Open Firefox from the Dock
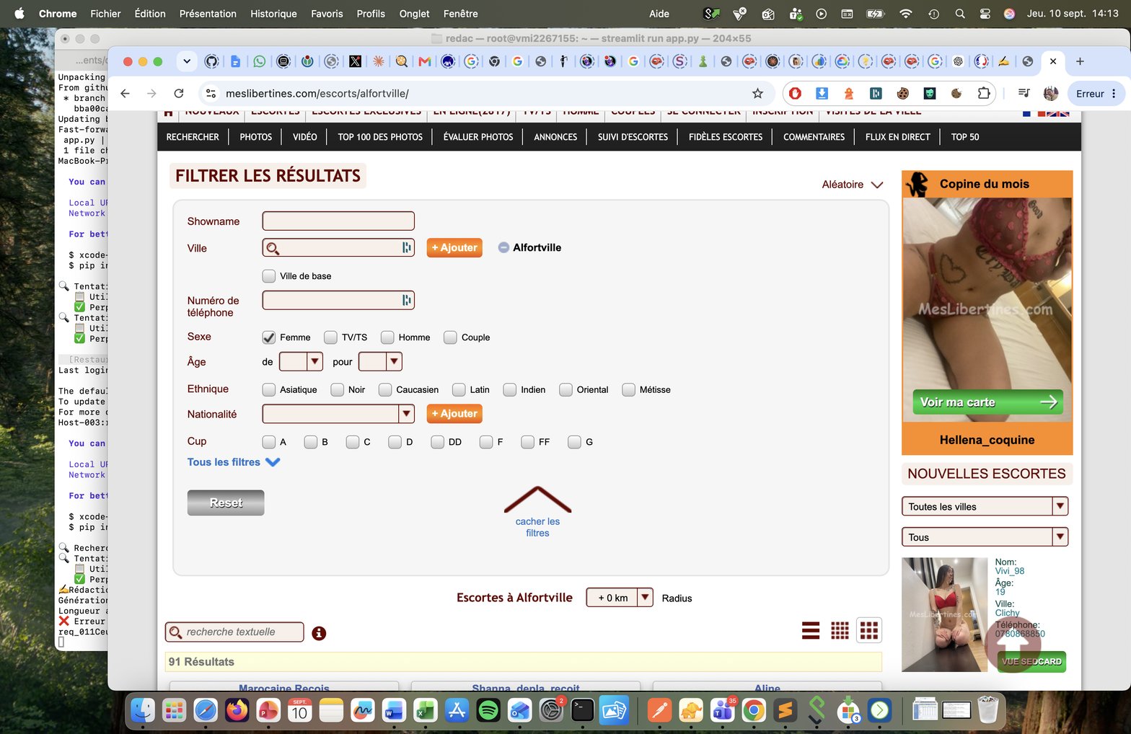This screenshot has height=734, width=1131. (x=237, y=711)
